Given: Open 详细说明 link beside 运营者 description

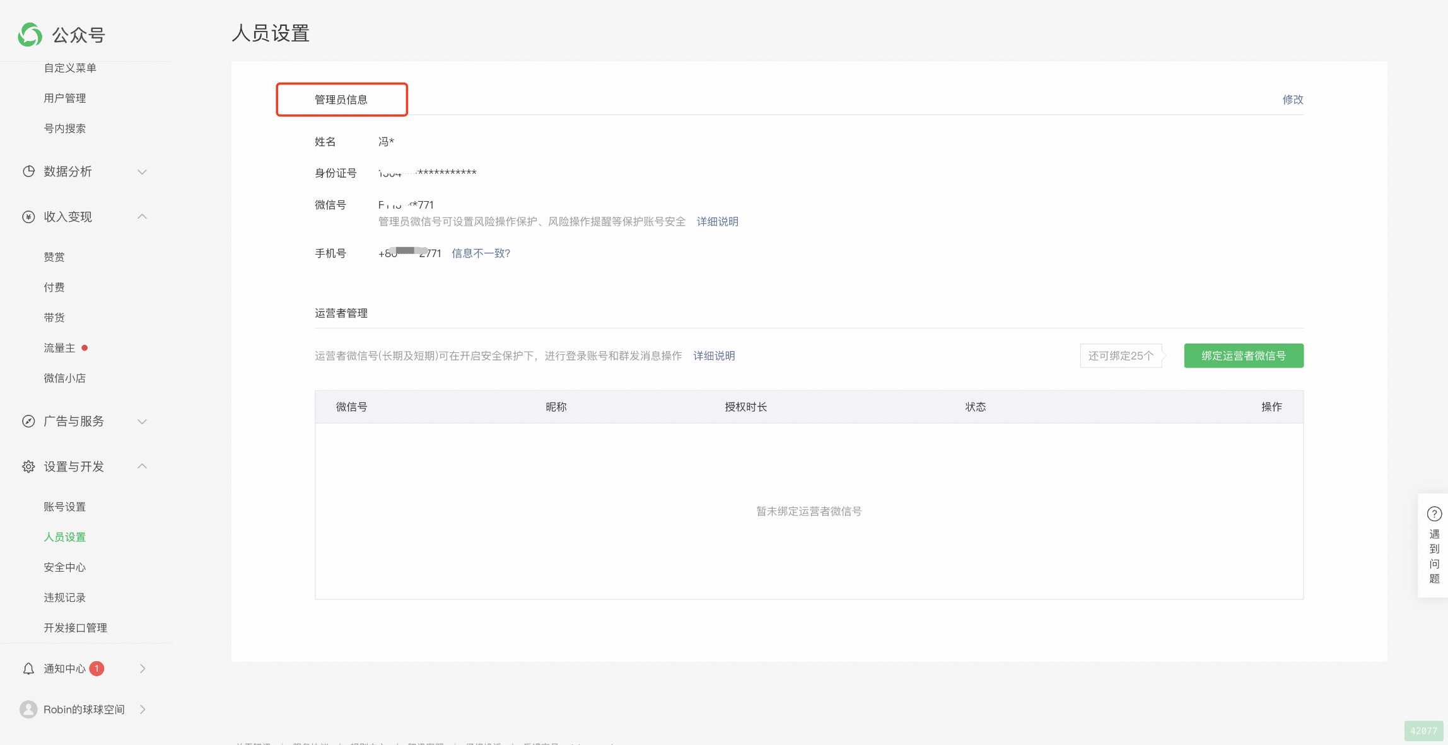Looking at the screenshot, I should click(714, 355).
